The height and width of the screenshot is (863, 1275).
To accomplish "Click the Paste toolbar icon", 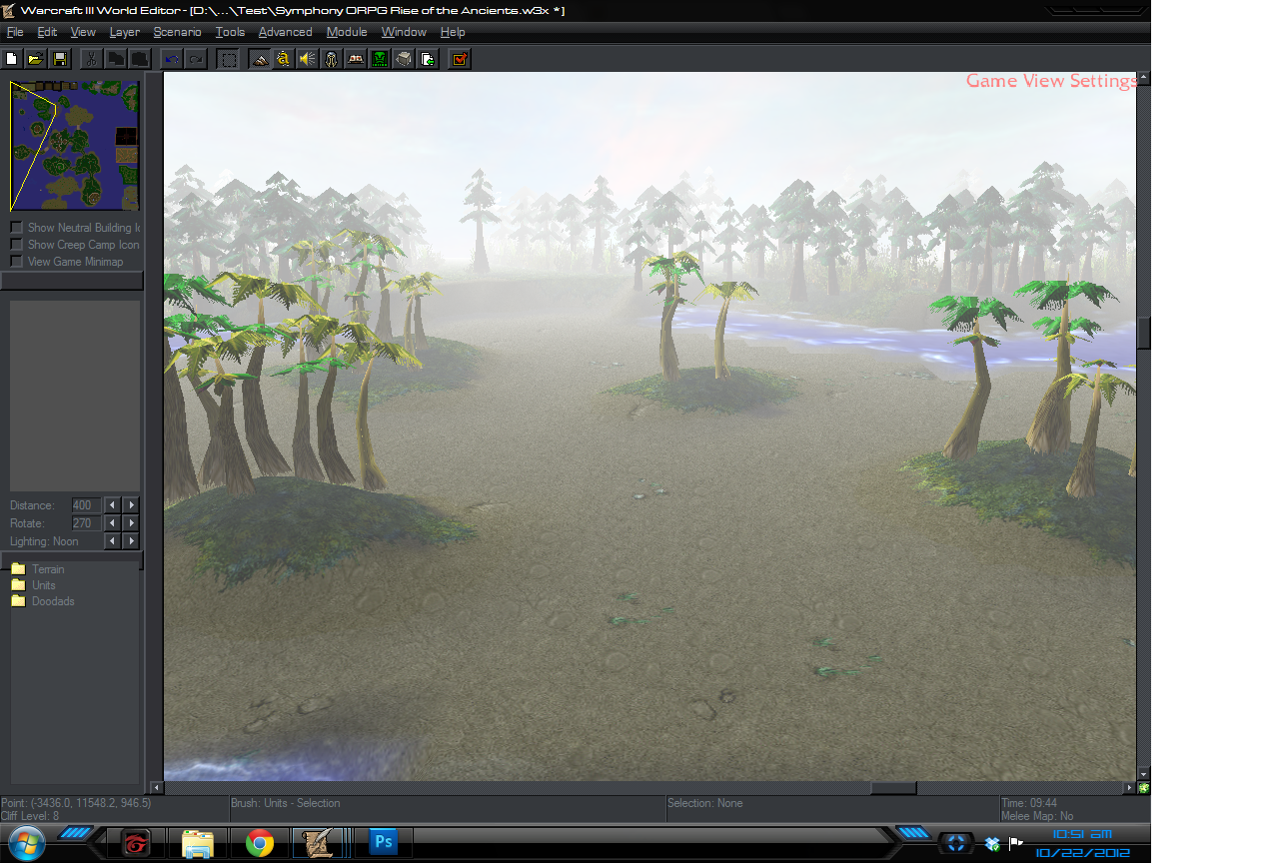I will click(140, 59).
